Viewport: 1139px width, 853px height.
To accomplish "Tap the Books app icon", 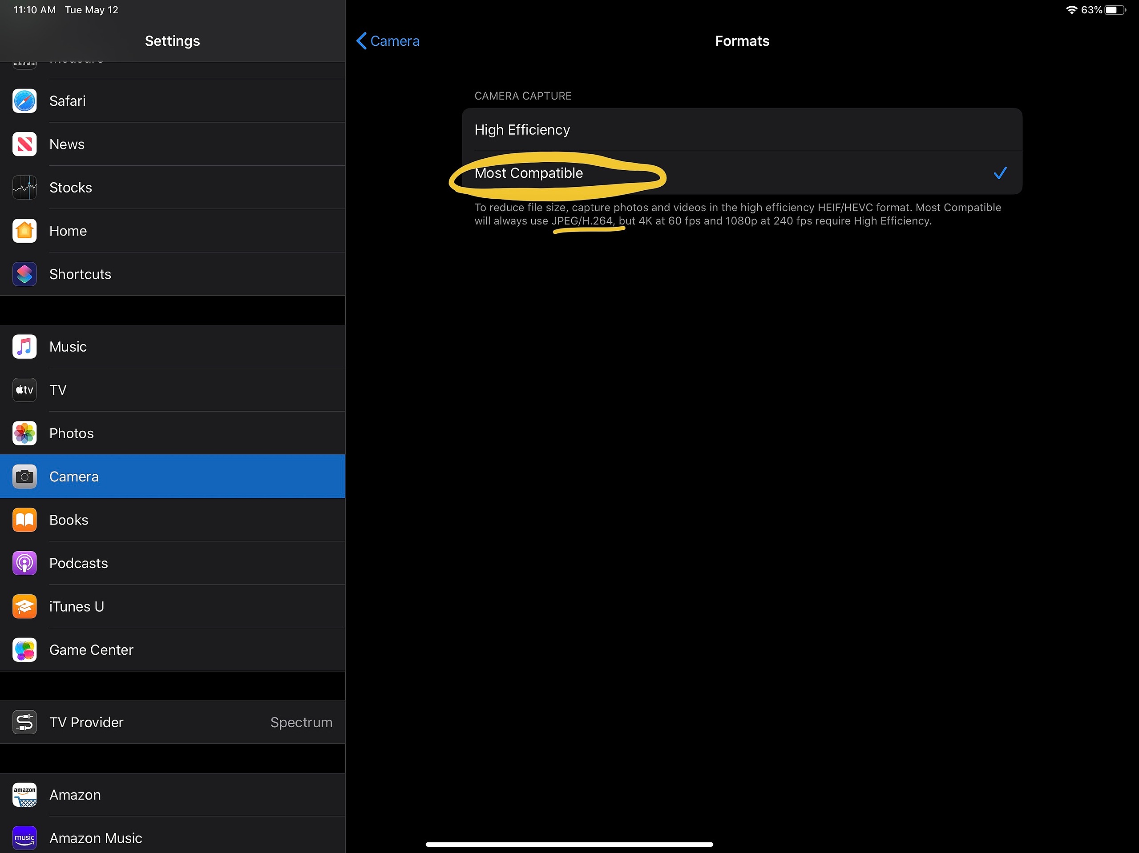I will pyautogui.click(x=24, y=520).
